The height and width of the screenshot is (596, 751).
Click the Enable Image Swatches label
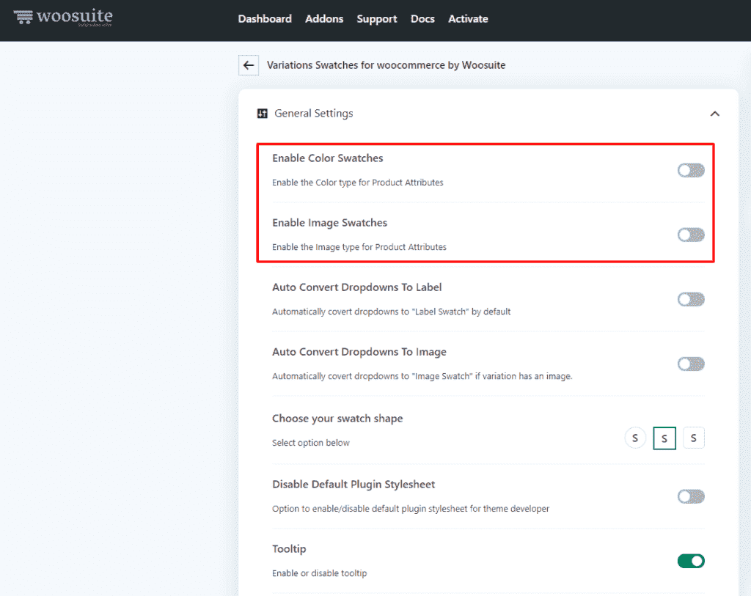coord(329,223)
